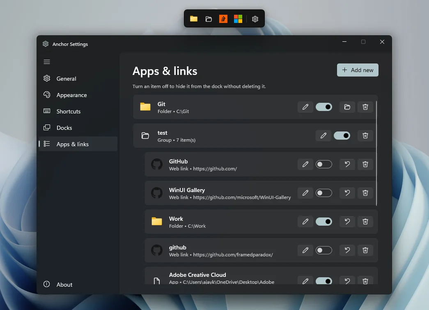
Task: Disable the Work folder toggle
Action: [323, 222]
